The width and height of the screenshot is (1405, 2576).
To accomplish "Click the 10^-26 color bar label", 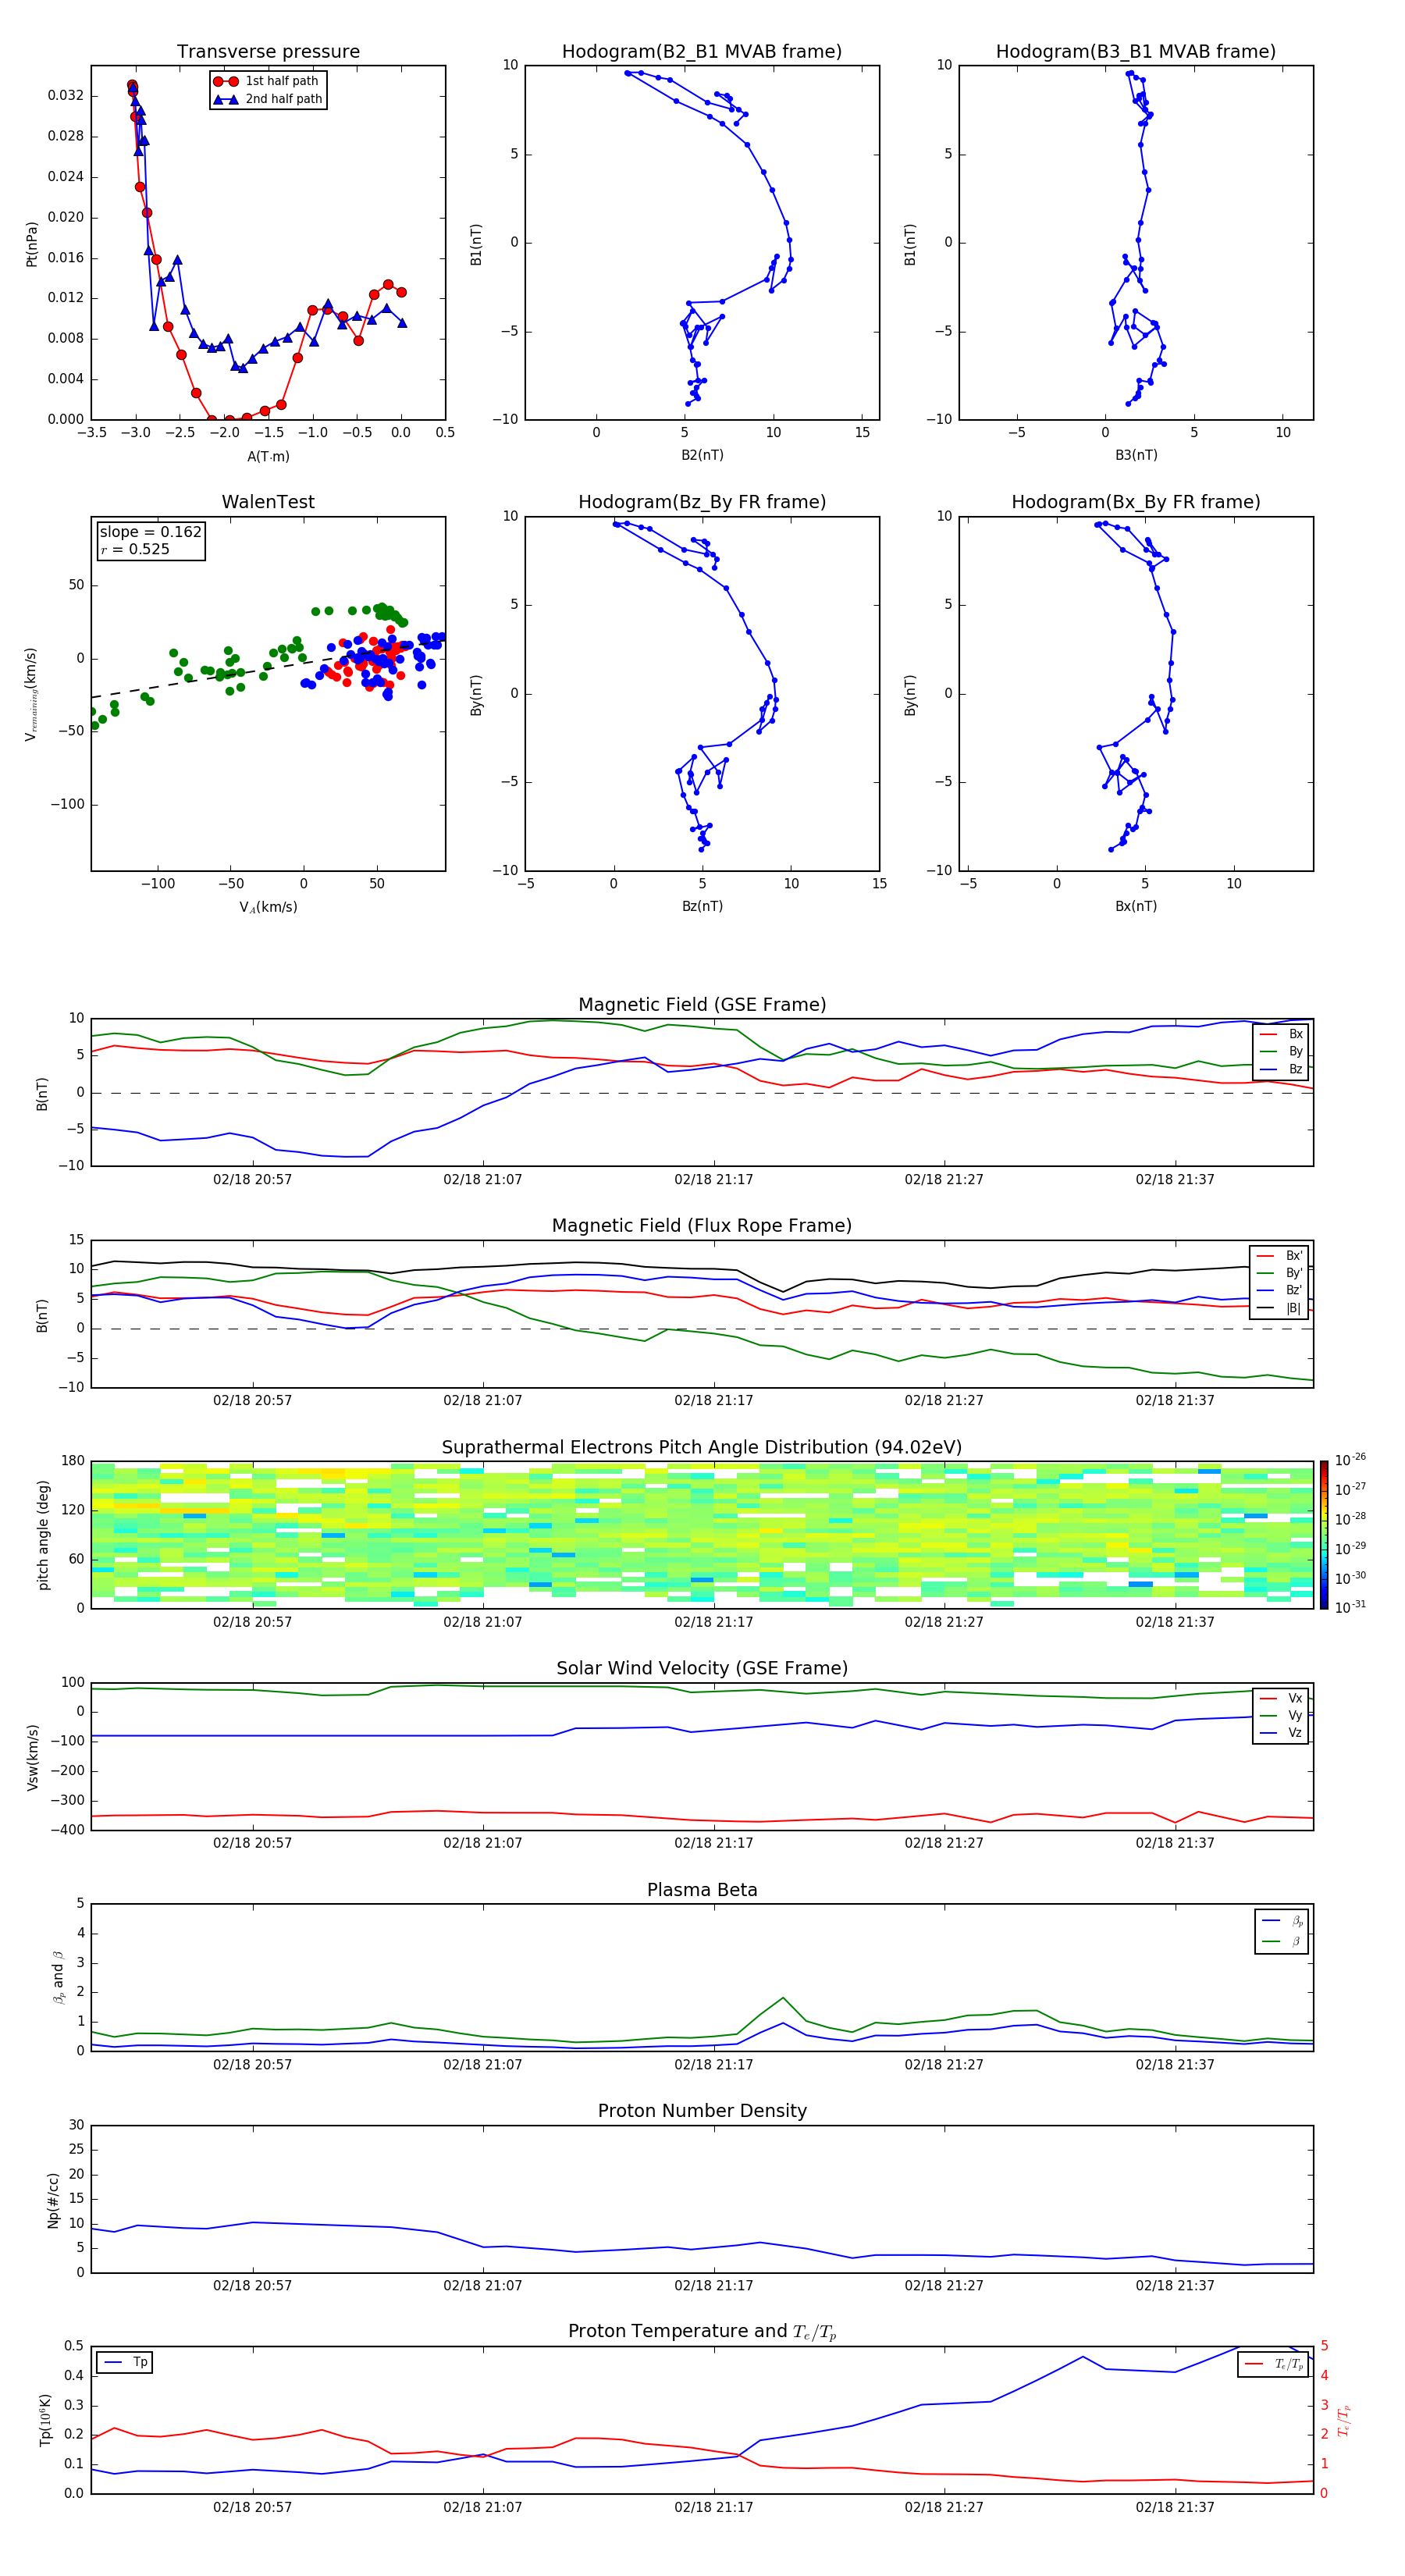I will (x=1351, y=1461).
